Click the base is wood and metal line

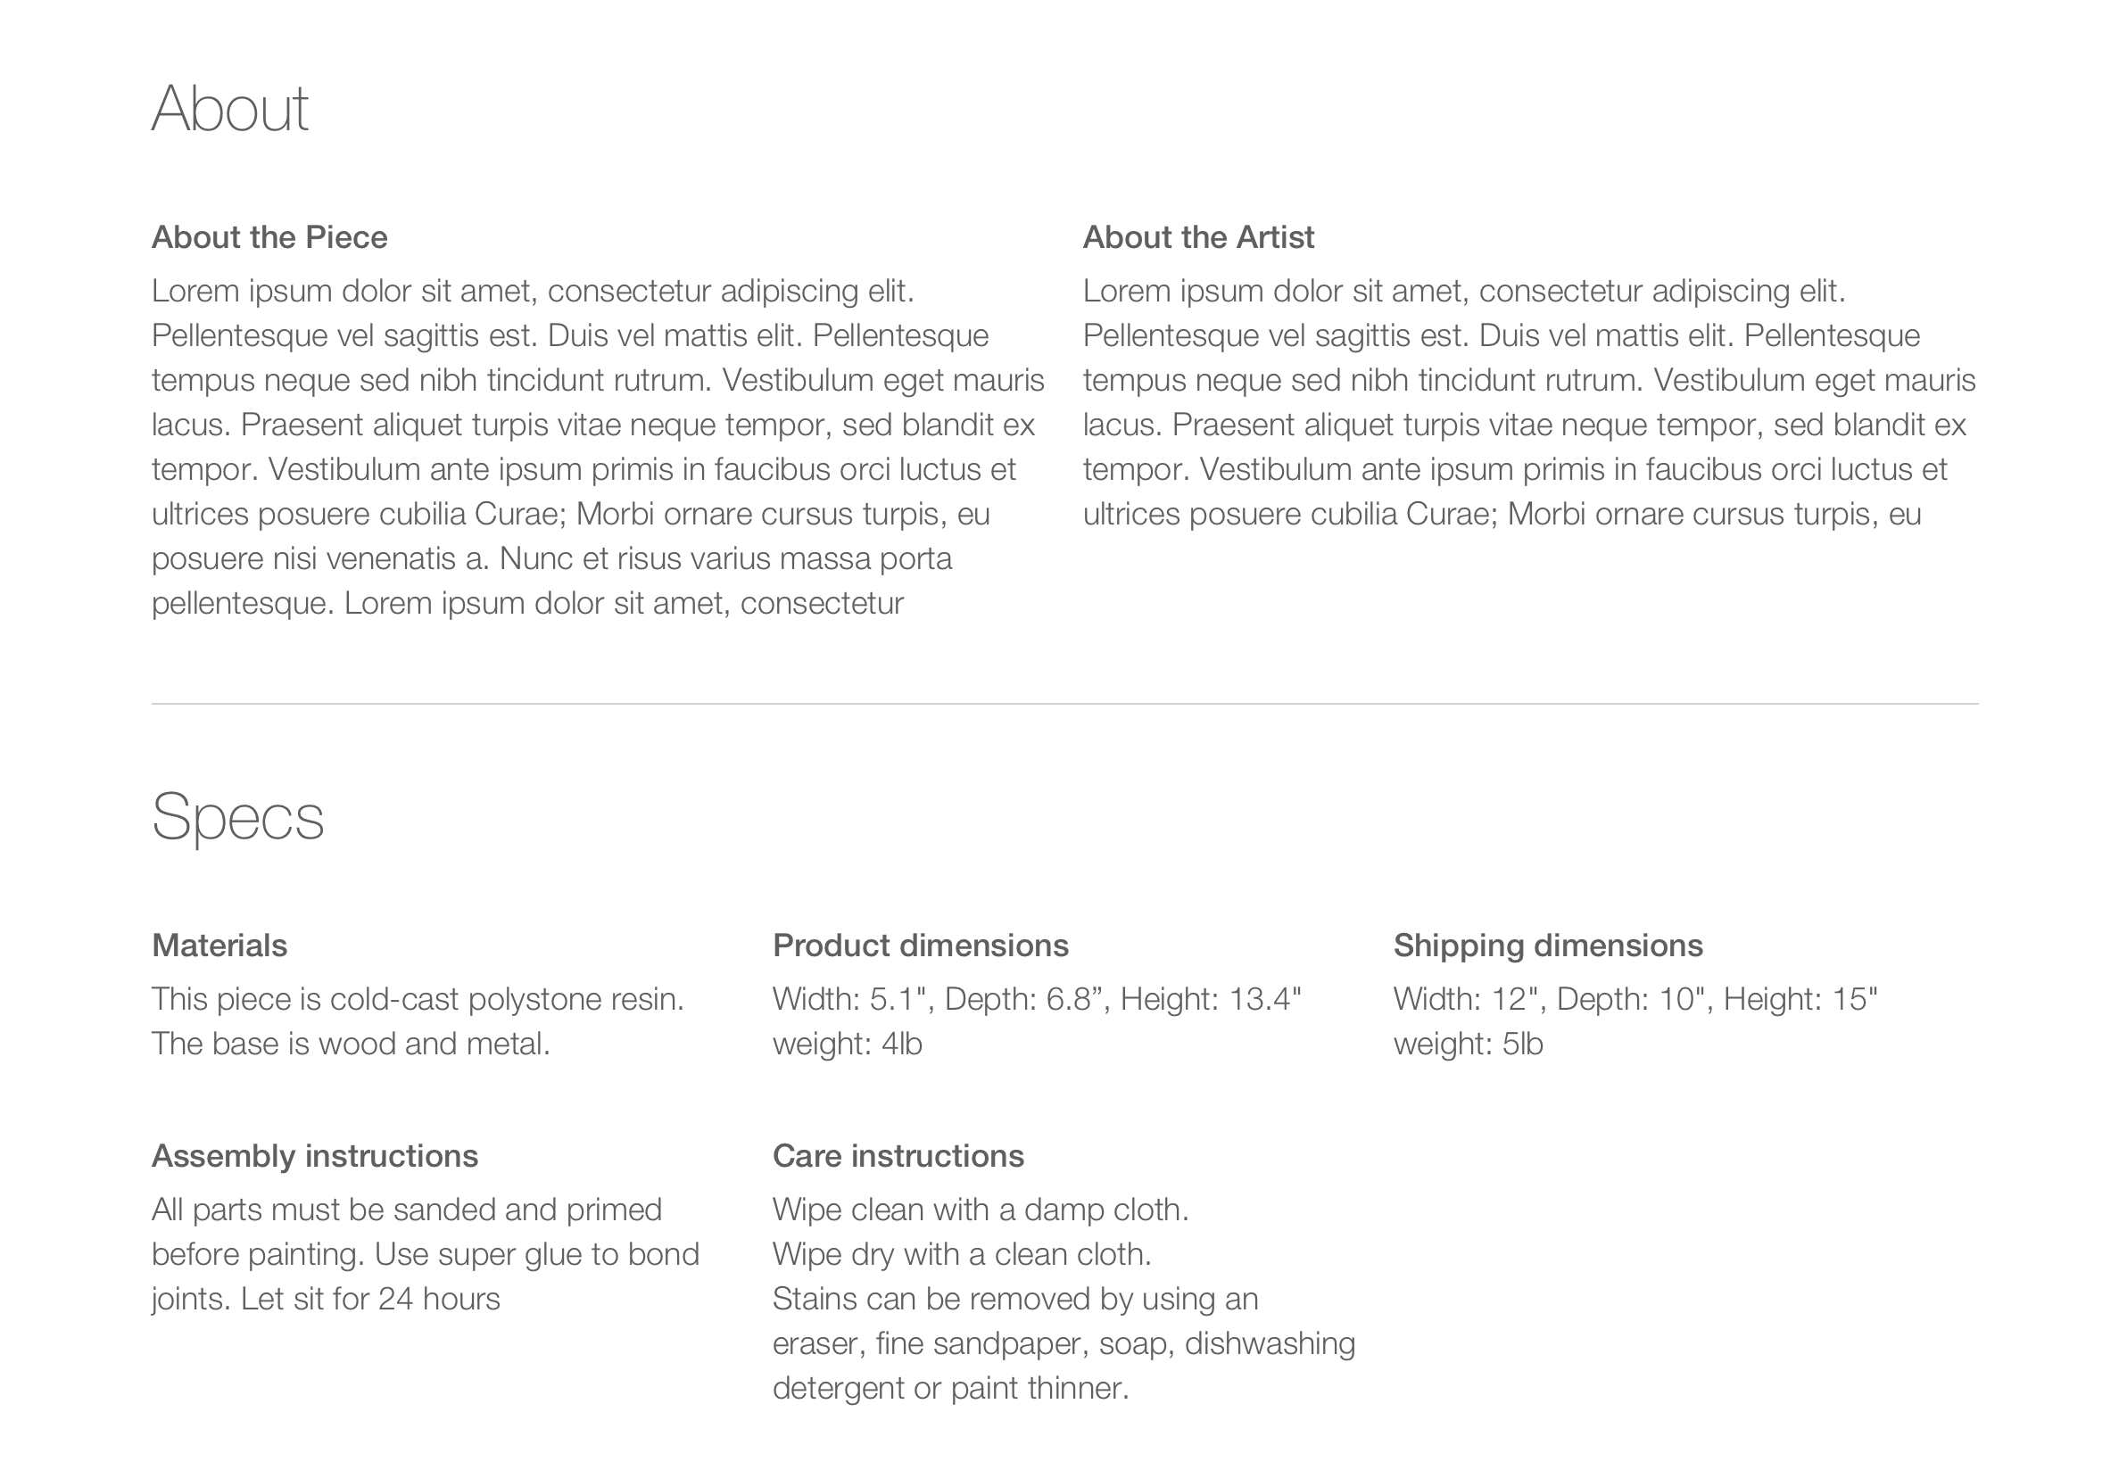(x=350, y=1044)
